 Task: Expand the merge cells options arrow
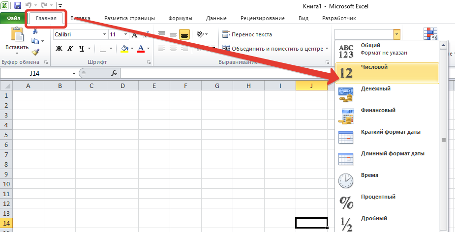tap(327, 49)
